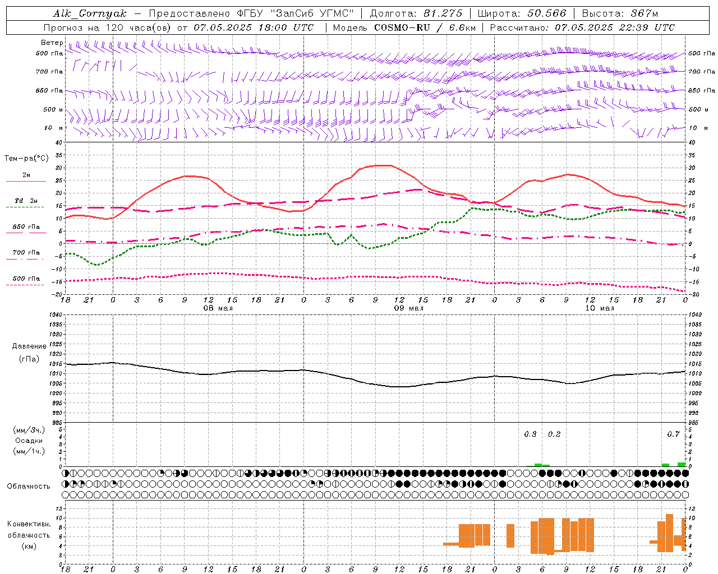718x574 pixels.
Task: Click the forecast start 07.05.2025 18:00 UTC
Action: 254,27
